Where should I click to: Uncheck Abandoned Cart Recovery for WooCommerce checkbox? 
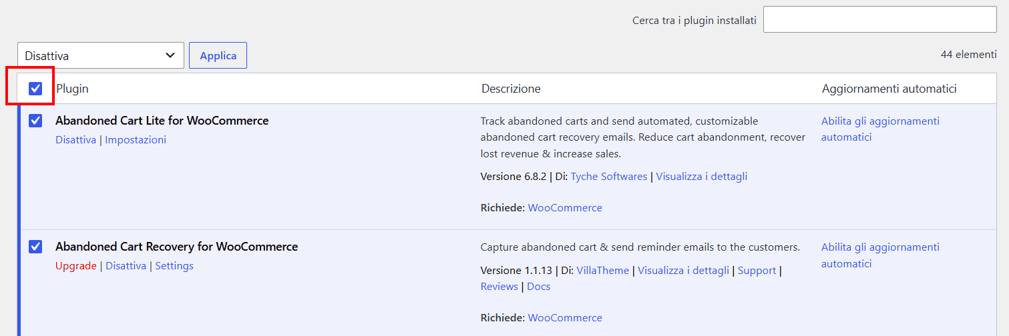pyautogui.click(x=35, y=247)
